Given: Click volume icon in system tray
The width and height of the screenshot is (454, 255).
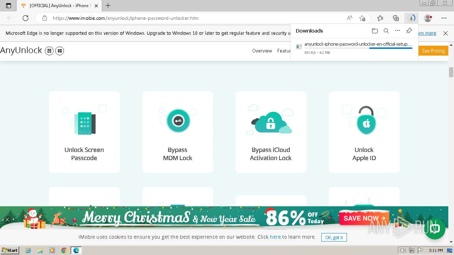Looking at the screenshot, I should click(x=403, y=250).
